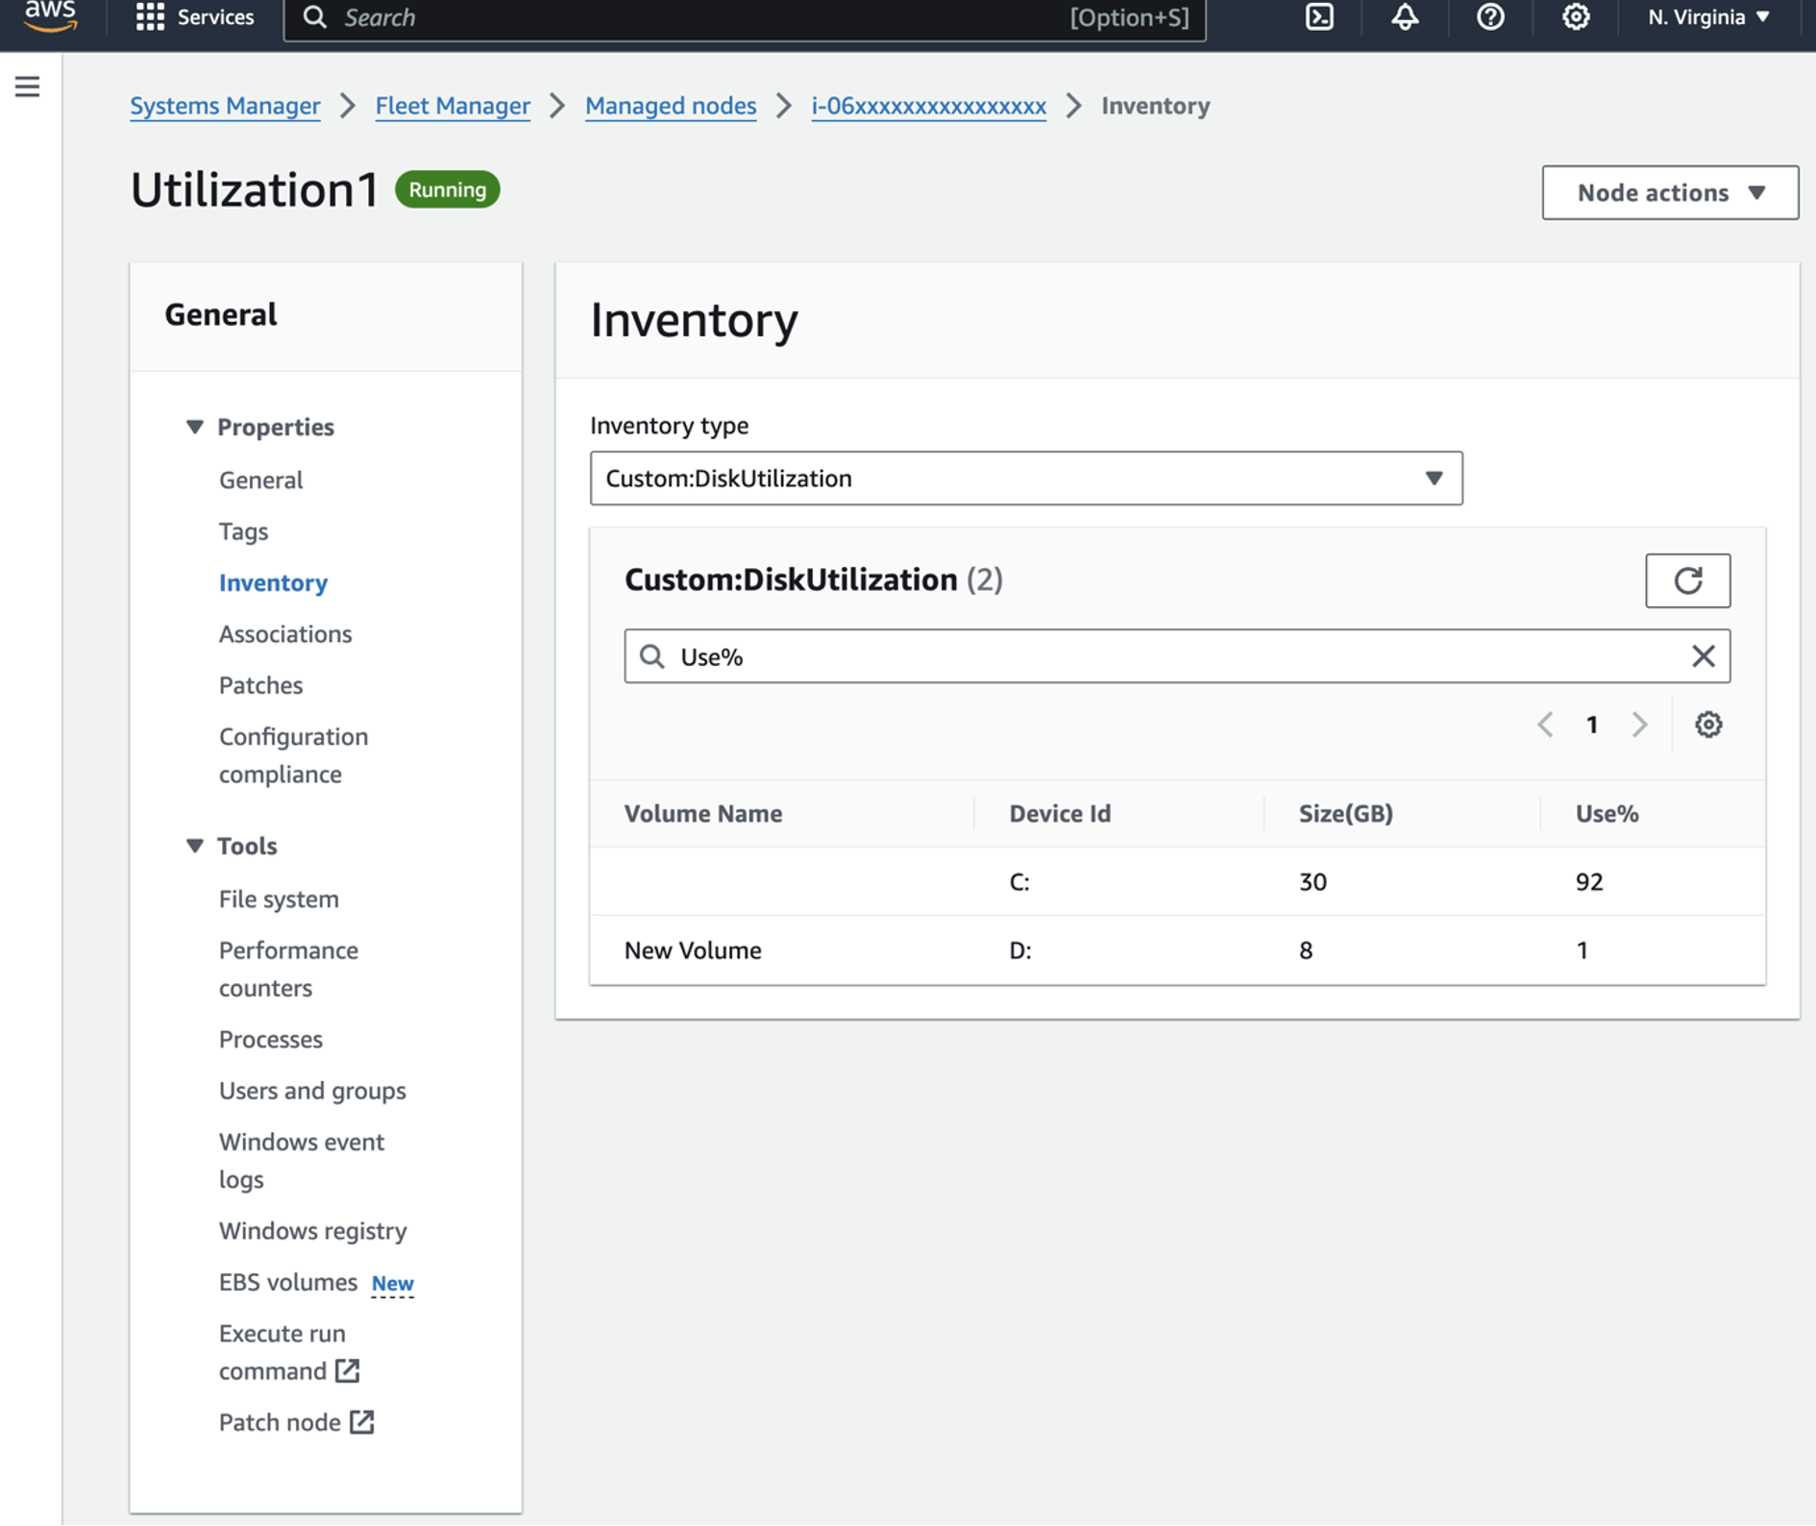Open inventory table preferences gear
Viewport: 1816px width, 1526px height.
click(x=1708, y=725)
